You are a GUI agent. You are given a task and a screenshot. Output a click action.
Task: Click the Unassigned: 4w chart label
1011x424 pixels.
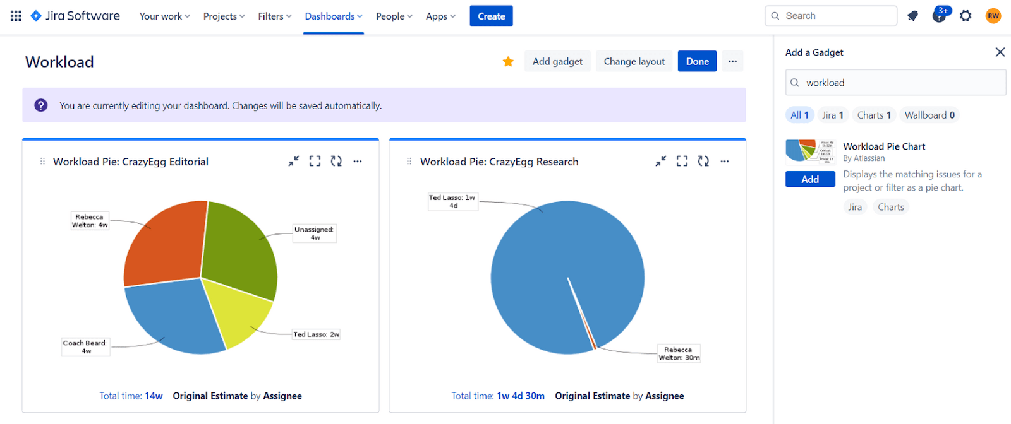314,233
